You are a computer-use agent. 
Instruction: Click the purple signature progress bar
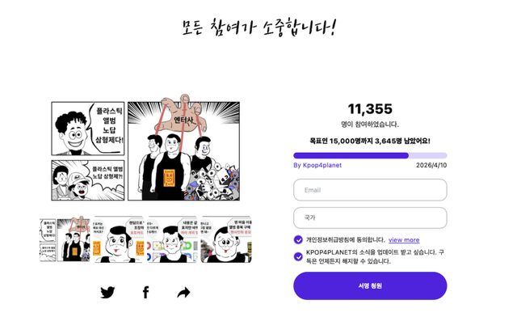(x=370, y=155)
